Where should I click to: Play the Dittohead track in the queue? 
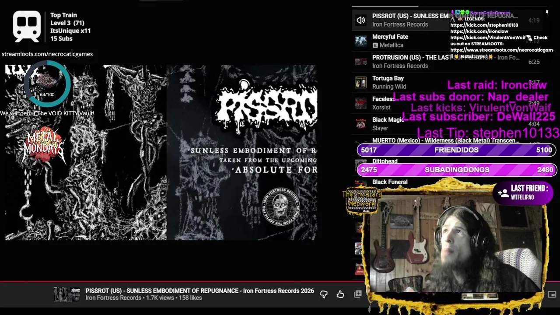pyautogui.click(x=385, y=161)
